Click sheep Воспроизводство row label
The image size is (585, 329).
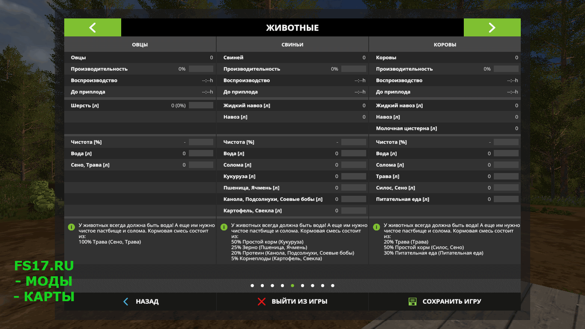(x=94, y=81)
